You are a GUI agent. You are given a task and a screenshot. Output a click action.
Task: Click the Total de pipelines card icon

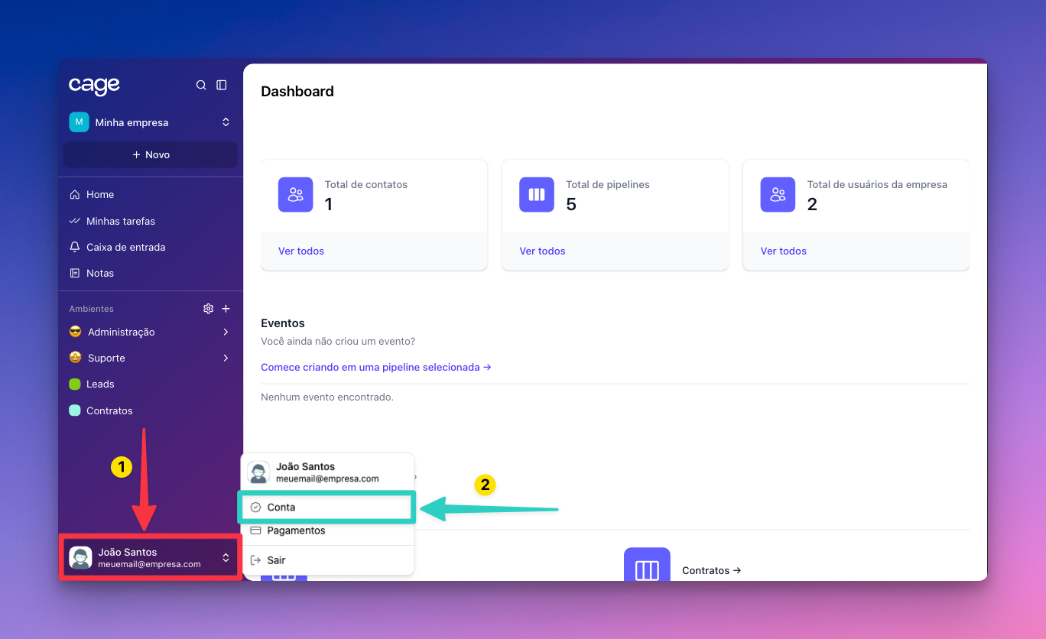(x=537, y=195)
